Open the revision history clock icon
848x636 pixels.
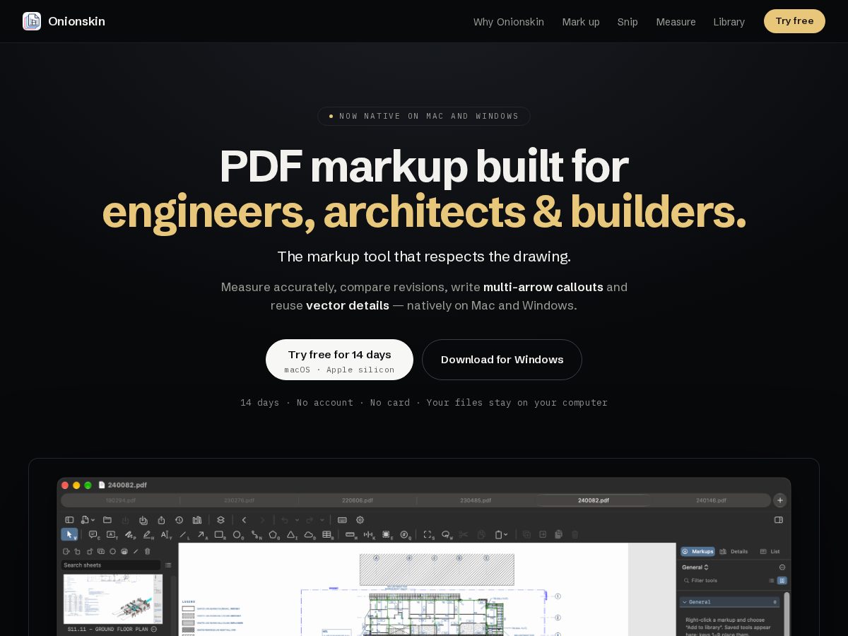179,520
